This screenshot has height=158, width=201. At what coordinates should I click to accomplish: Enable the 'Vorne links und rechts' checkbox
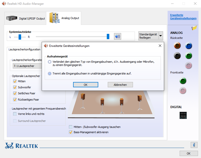[14, 114]
